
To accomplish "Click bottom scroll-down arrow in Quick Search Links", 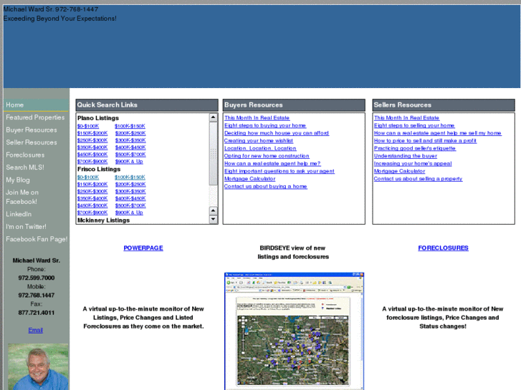I will coord(214,220).
